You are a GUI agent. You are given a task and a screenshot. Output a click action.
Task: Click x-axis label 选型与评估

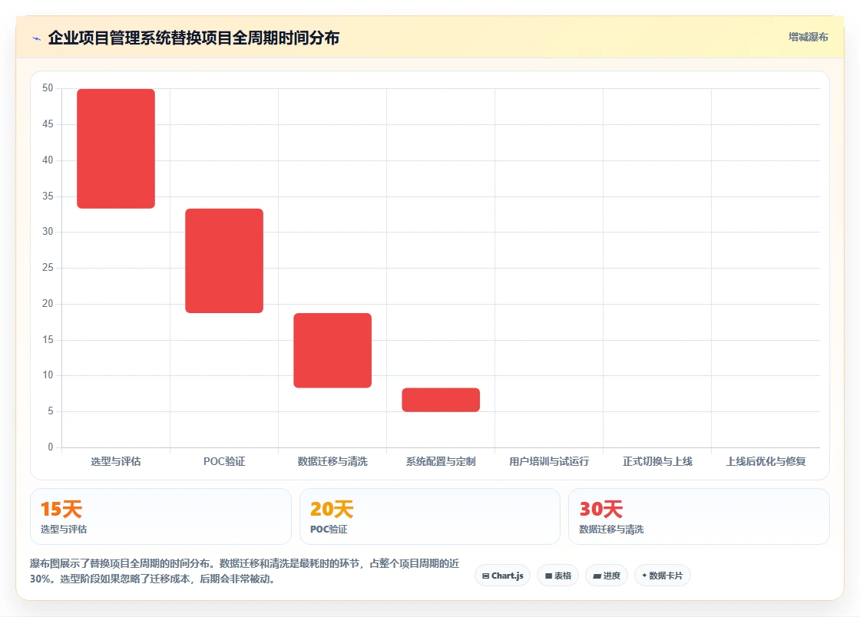pos(116,461)
